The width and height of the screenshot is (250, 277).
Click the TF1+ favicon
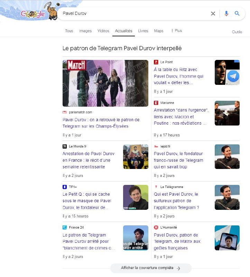pyautogui.click(x=65, y=187)
